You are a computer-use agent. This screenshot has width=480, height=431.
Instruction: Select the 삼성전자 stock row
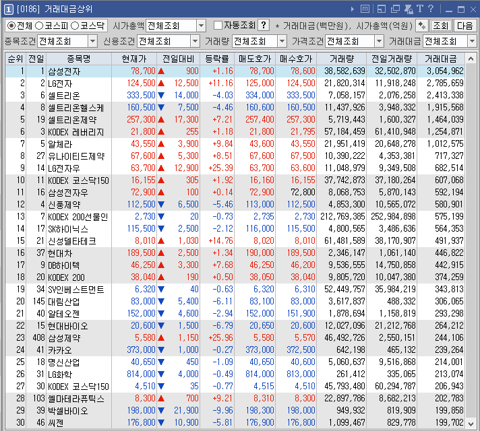pos(235,71)
